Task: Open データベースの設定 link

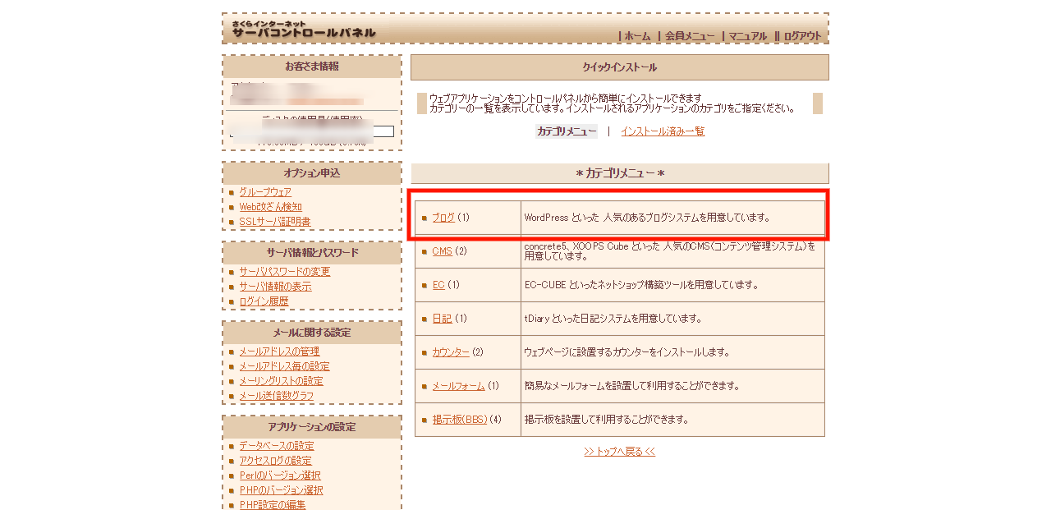Action: click(276, 446)
